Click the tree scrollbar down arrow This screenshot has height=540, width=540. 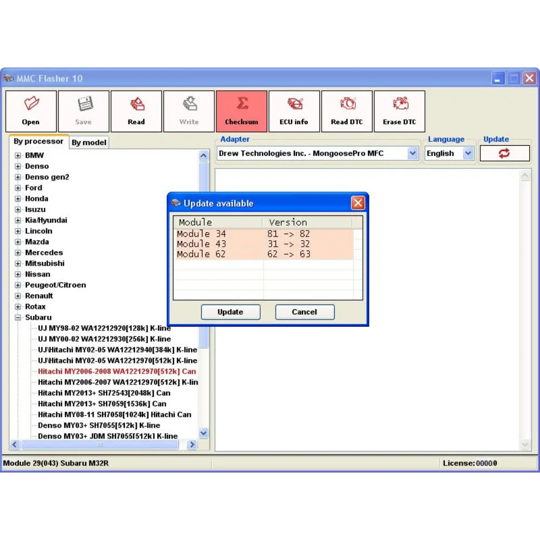(204, 433)
